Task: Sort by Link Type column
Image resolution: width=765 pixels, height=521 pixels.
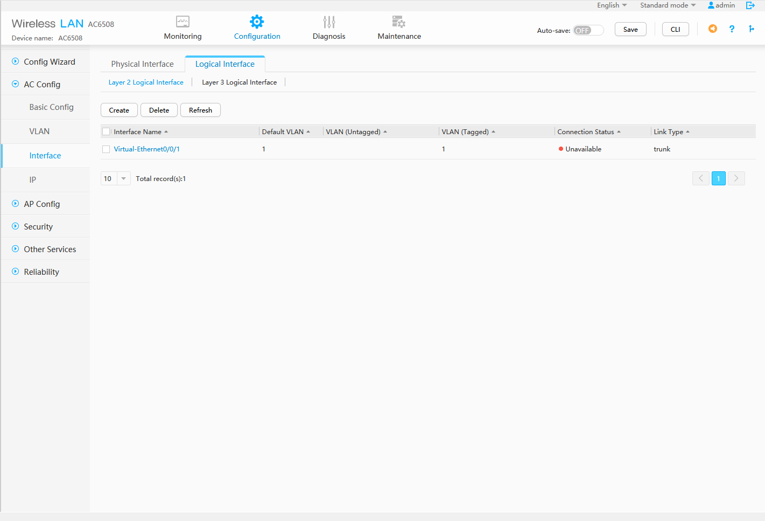Action: [671, 131]
